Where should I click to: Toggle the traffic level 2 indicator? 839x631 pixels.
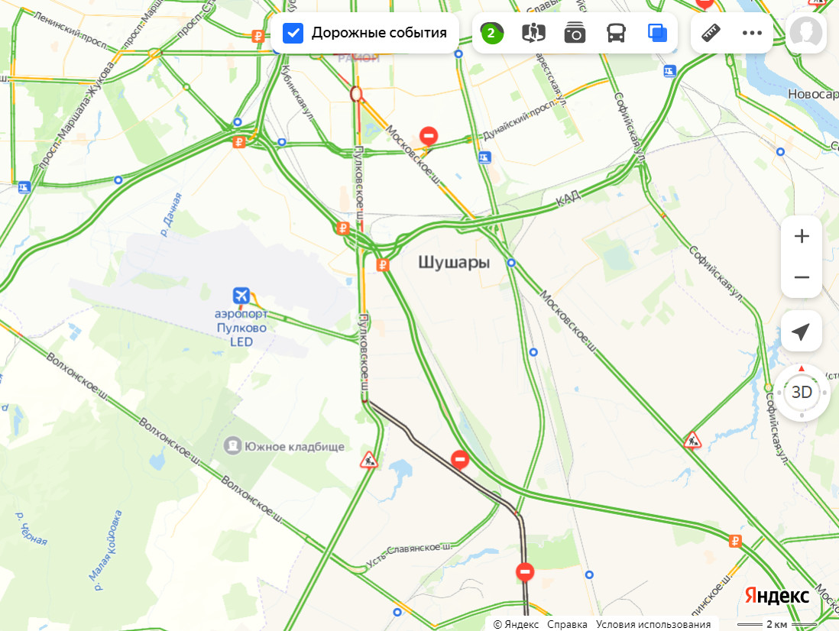492,33
